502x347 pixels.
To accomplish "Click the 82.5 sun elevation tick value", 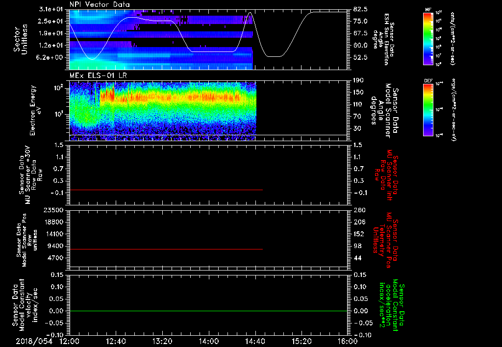I will [360, 9].
